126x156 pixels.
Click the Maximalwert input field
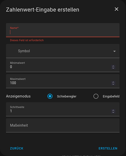[63, 81]
